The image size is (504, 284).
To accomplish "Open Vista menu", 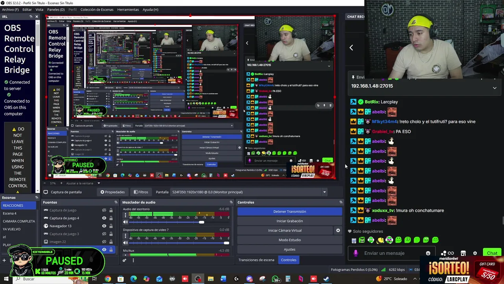I will coord(39,9).
